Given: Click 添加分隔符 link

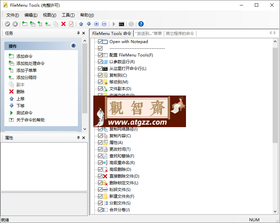Looking at the screenshot, I should pyautogui.click(x=27, y=77).
